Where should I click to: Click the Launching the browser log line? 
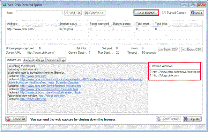tap(21, 66)
